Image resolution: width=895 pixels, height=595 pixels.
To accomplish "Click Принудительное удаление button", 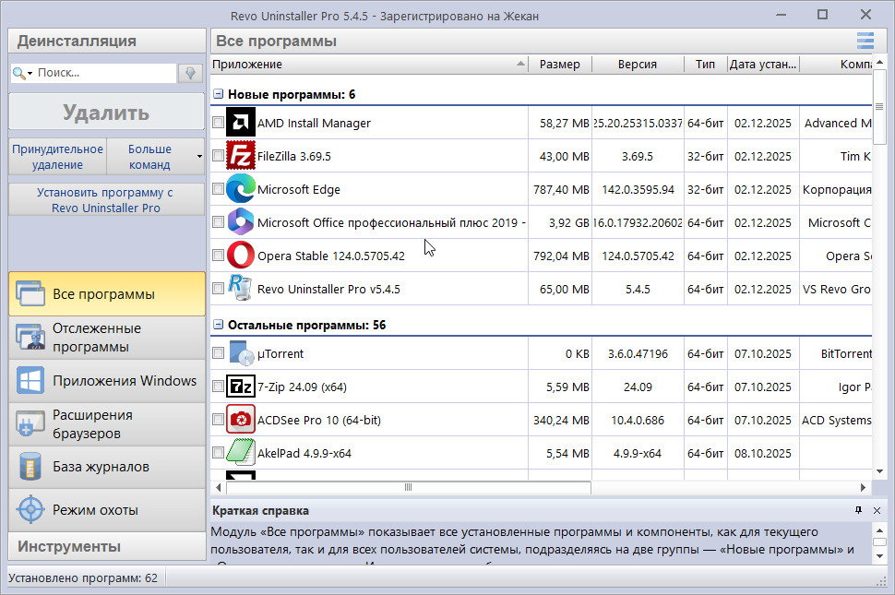I will [x=57, y=157].
